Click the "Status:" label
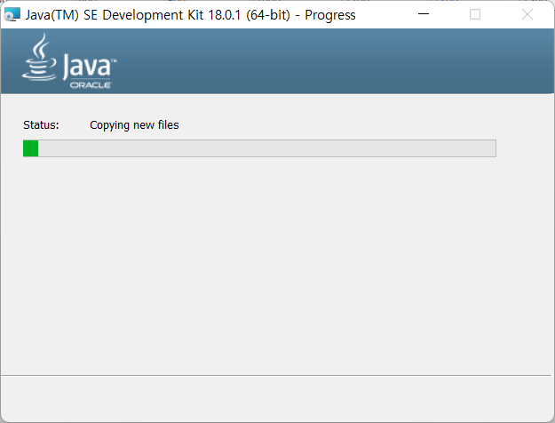The image size is (555, 423). tap(41, 125)
